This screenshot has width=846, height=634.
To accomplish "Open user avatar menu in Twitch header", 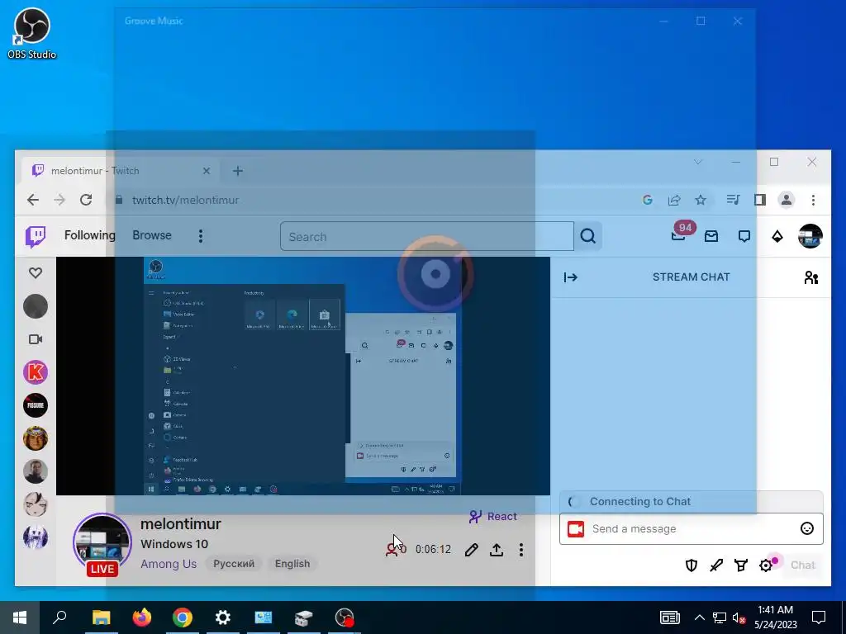I will [810, 236].
